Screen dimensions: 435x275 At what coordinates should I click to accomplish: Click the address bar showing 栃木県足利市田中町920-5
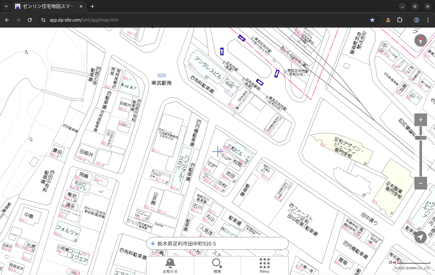tap(217, 244)
